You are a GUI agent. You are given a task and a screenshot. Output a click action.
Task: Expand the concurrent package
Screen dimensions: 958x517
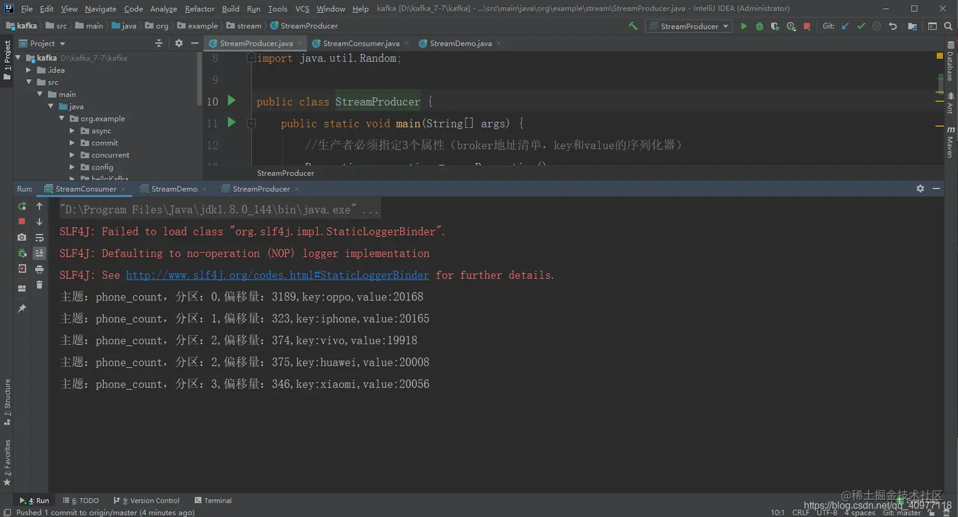coord(72,155)
